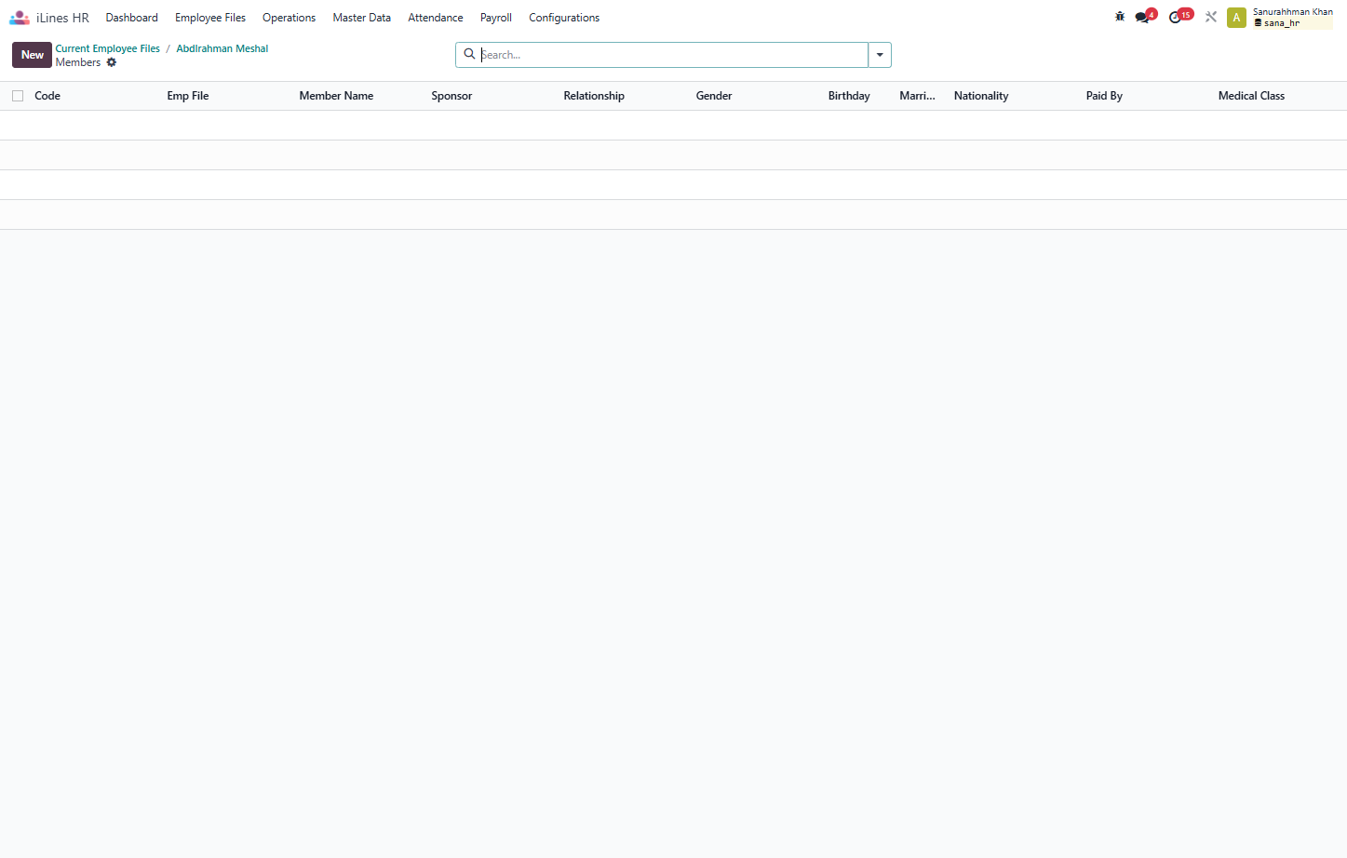Sort by Medical Class column header

1251,96
